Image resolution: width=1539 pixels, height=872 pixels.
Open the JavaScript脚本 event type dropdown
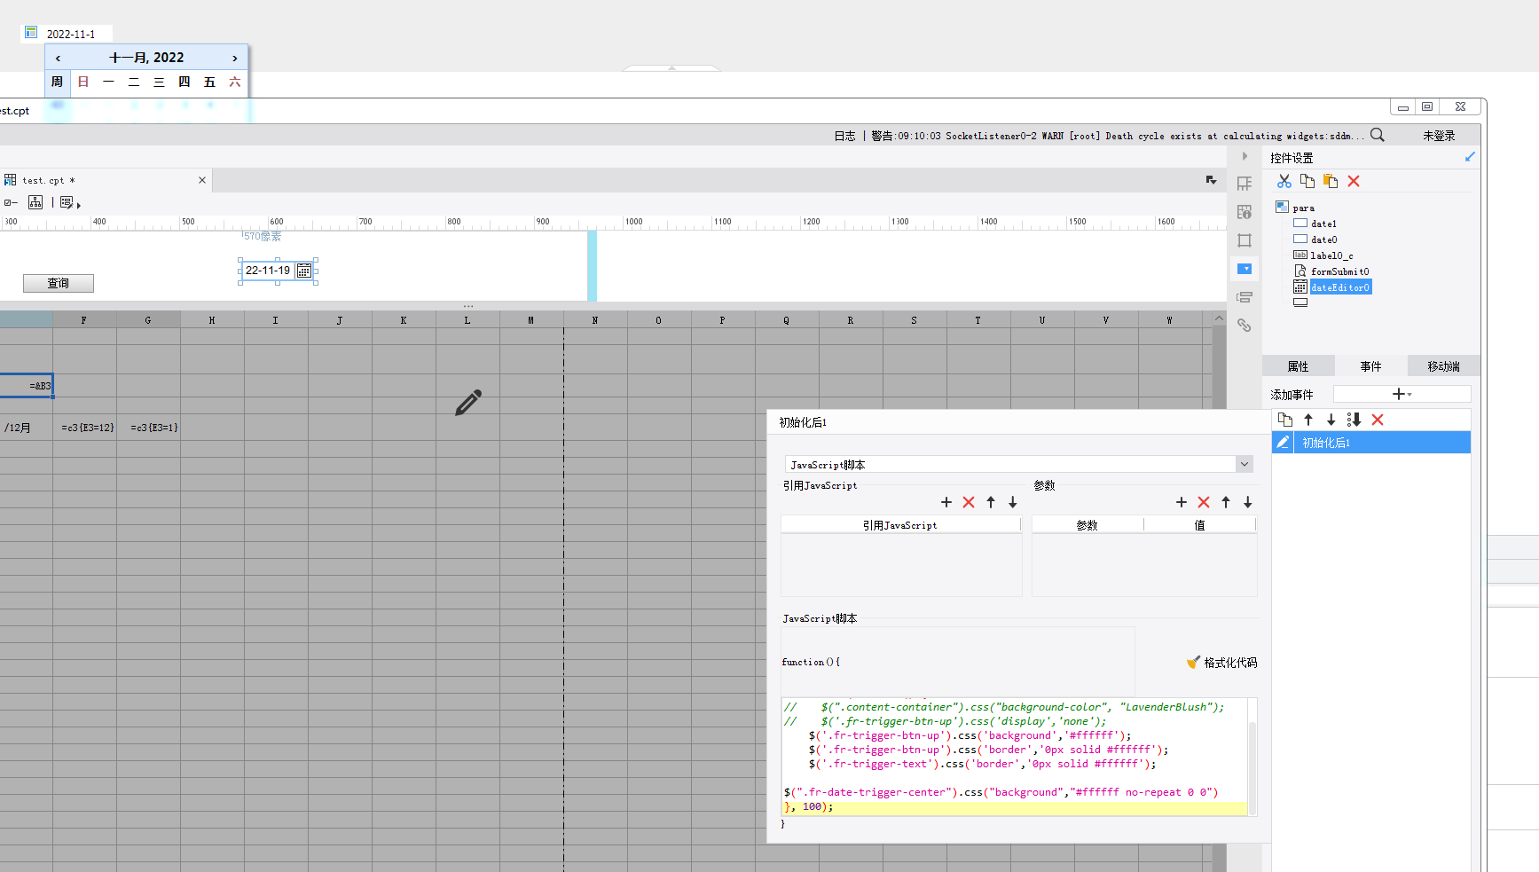[1245, 464]
